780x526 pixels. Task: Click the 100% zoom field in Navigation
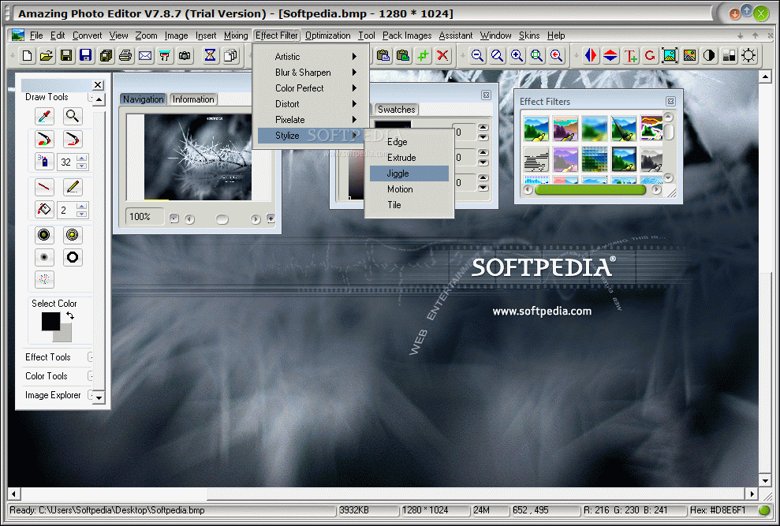(144, 217)
